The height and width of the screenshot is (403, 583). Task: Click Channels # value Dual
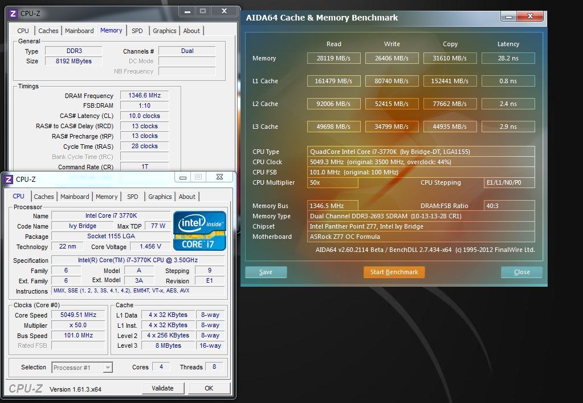click(187, 51)
